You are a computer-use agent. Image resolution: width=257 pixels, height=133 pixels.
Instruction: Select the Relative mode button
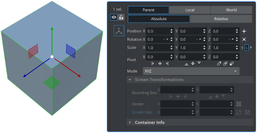(221, 19)
